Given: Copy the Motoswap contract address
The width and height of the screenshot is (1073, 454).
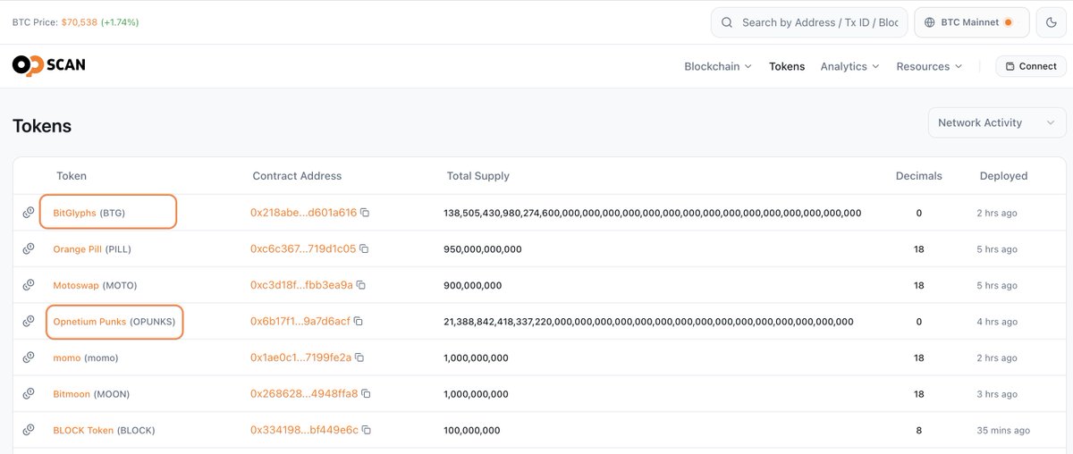Looking at the screenshot, I should (x=360, y=285).
